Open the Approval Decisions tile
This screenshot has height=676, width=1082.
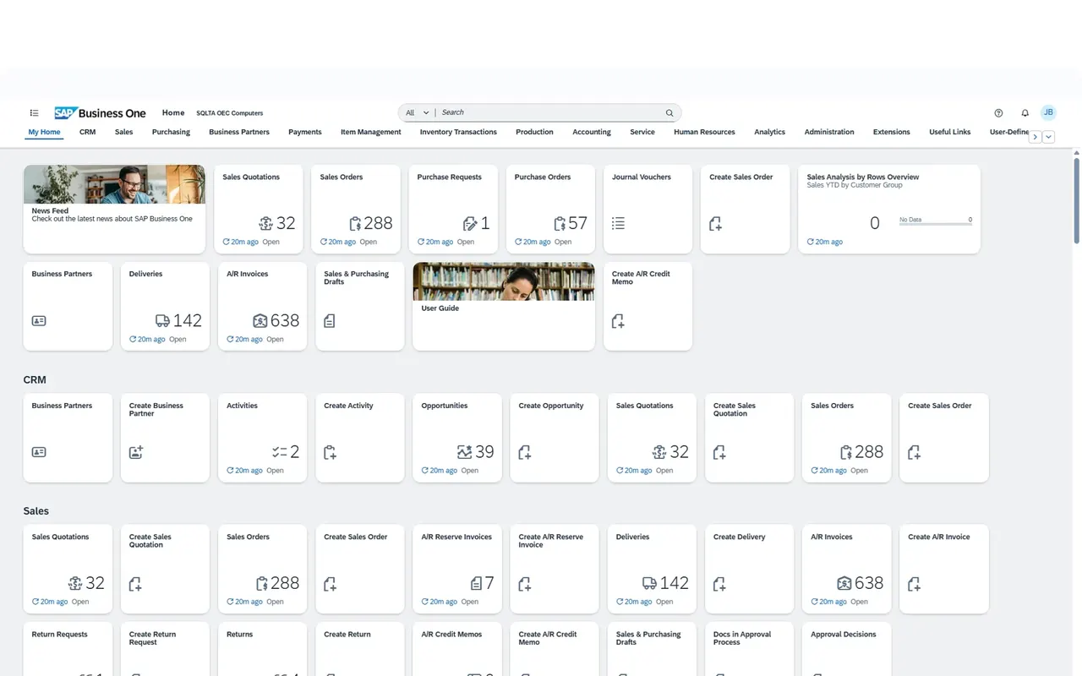click(x=847, y=649)
